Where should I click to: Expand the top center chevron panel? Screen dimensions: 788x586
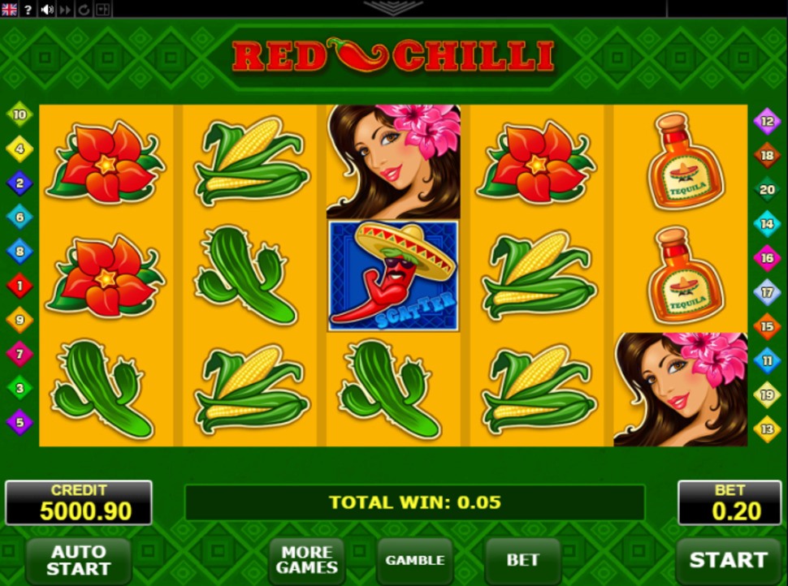[393, 7]
